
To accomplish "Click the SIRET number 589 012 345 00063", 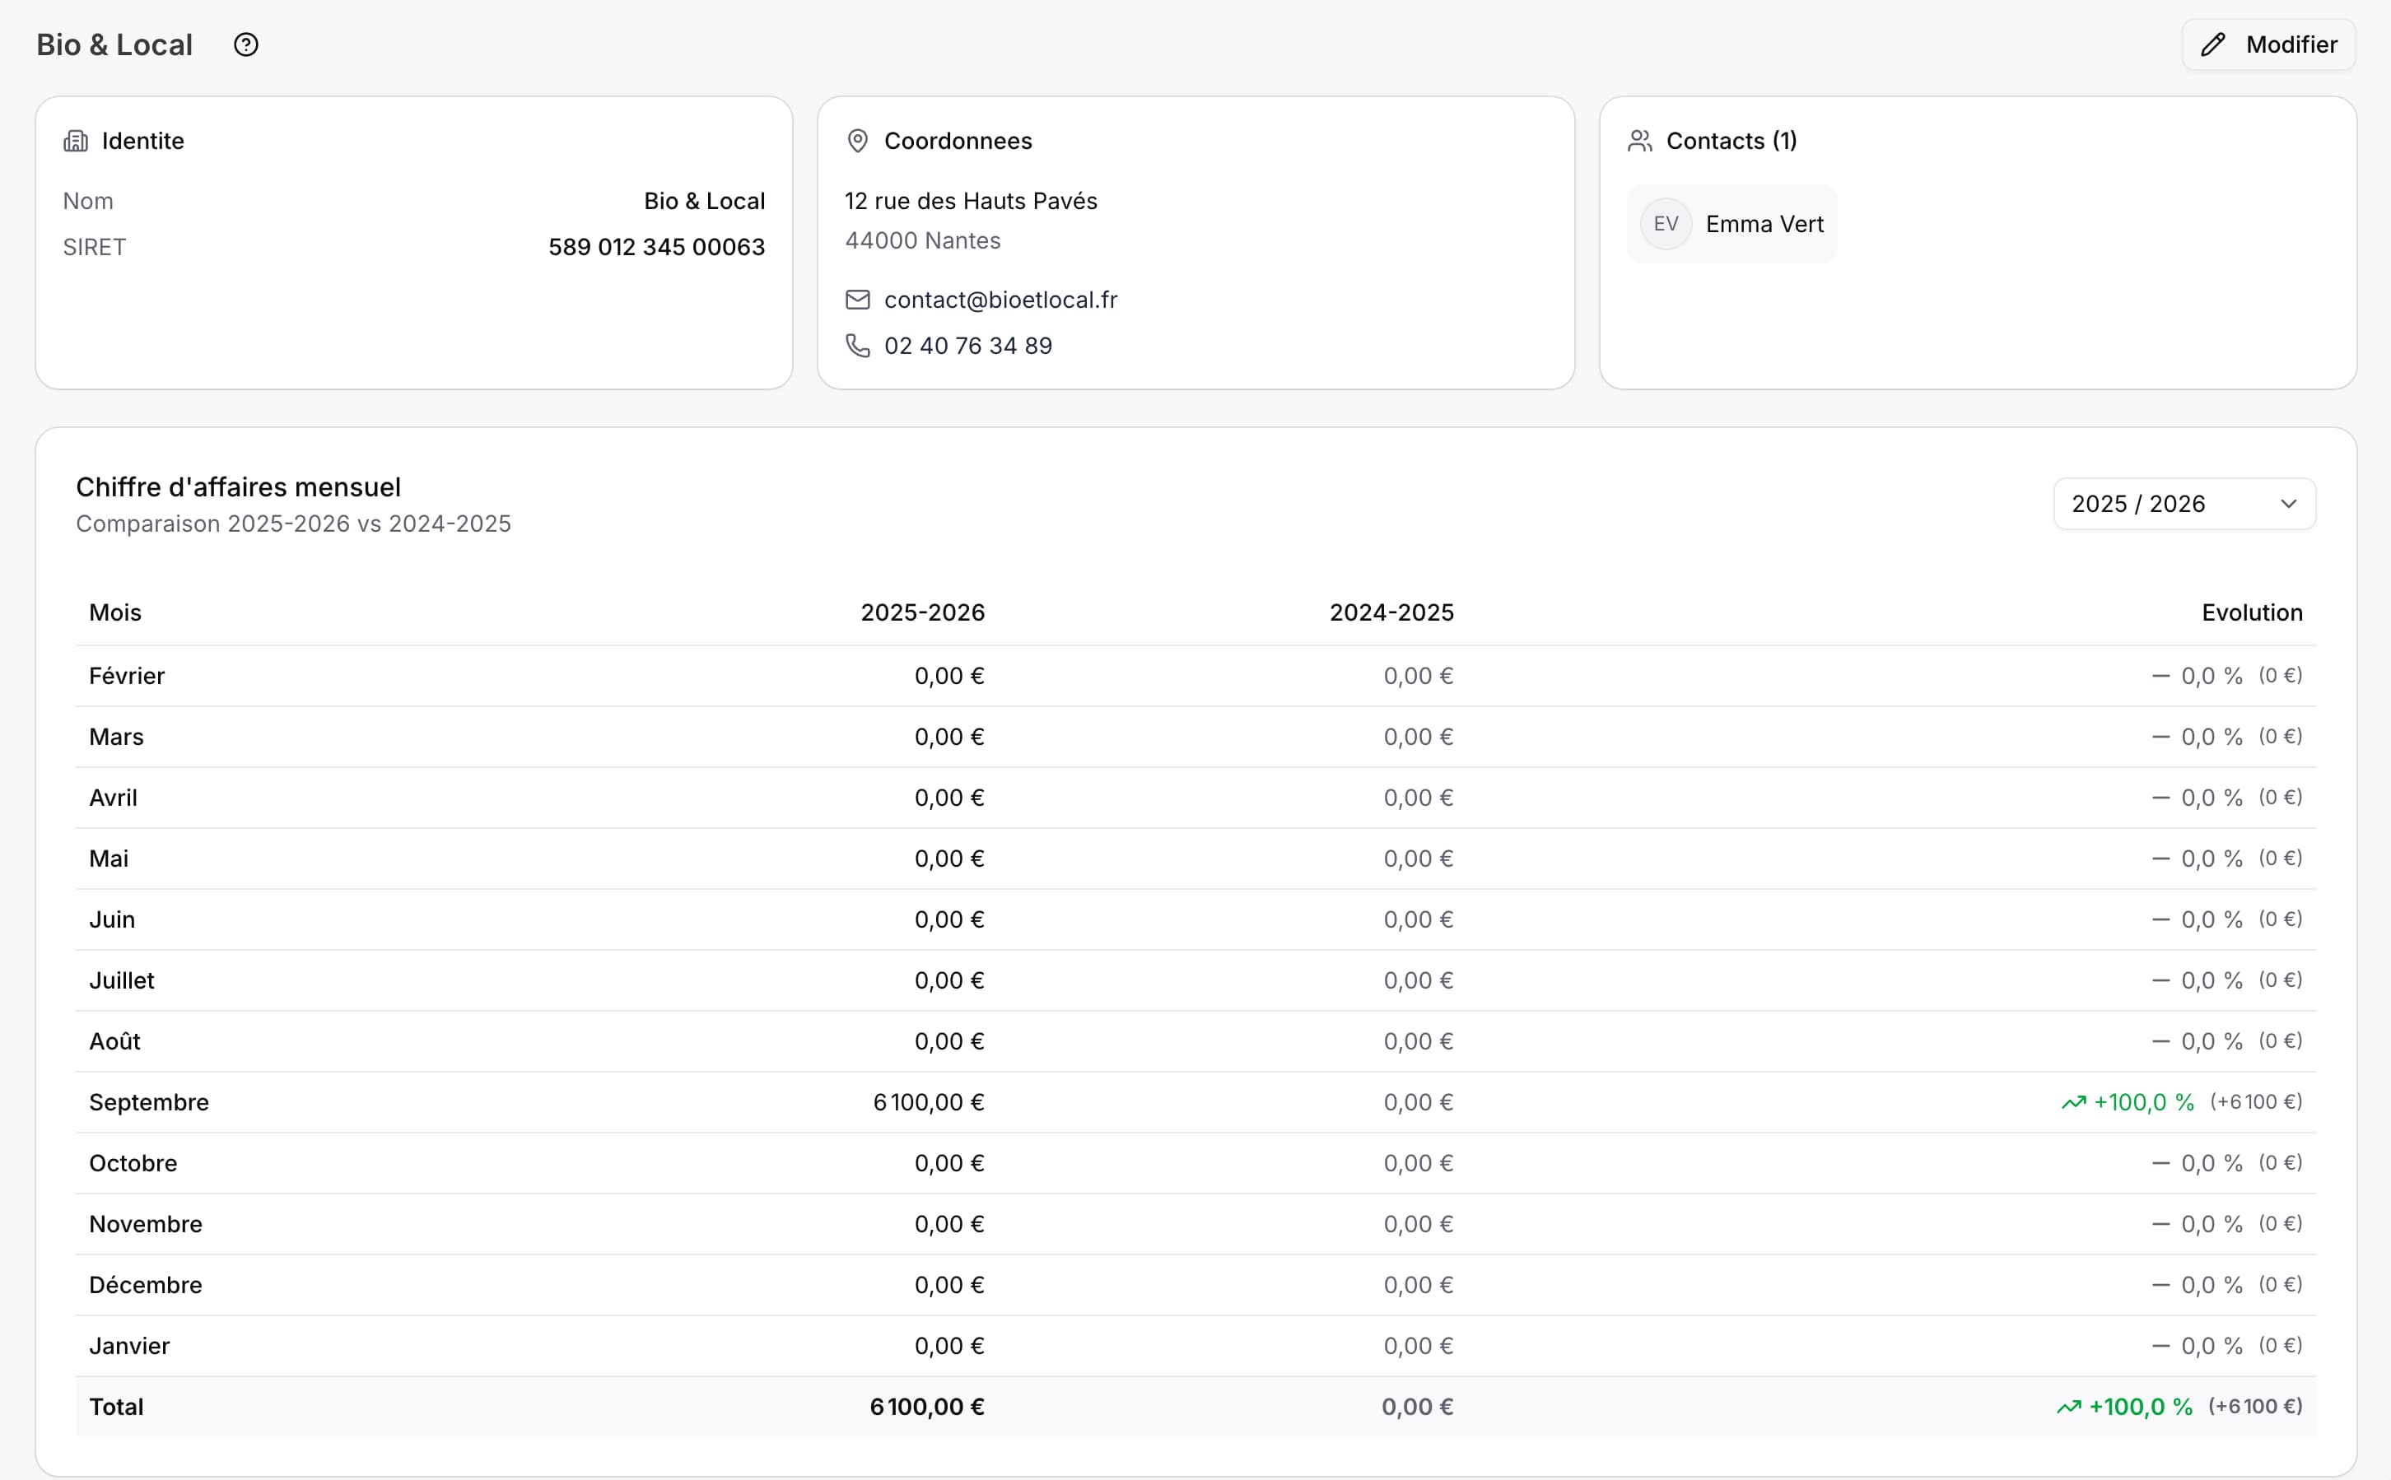I will click(x=656, y=247).
